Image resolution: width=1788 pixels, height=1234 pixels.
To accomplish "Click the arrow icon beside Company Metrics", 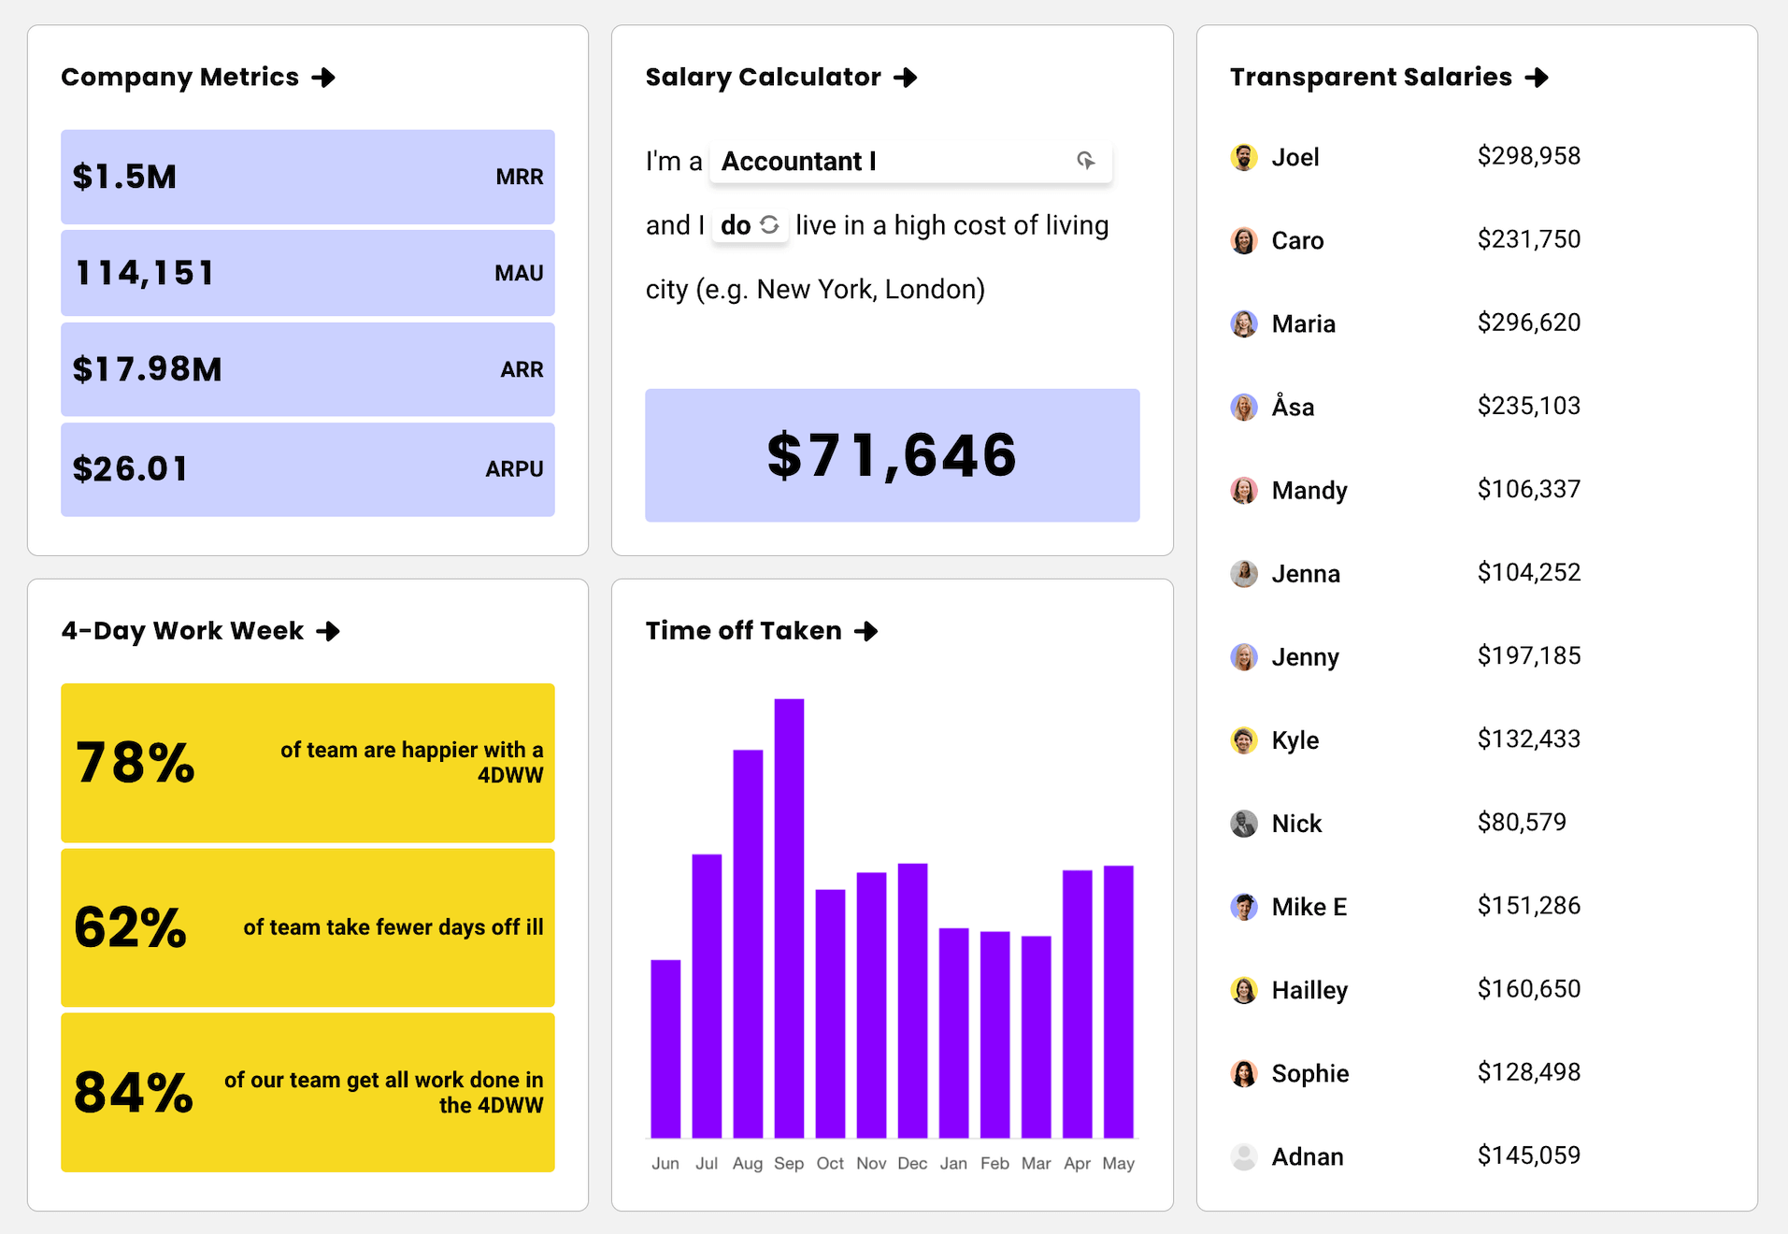I will [x=325, y=79].
